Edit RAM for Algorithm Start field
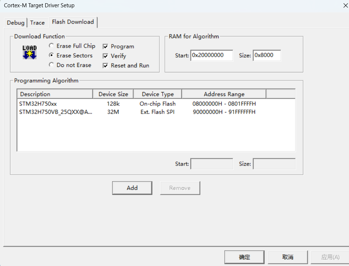349x266 pixels. (212, 55)
